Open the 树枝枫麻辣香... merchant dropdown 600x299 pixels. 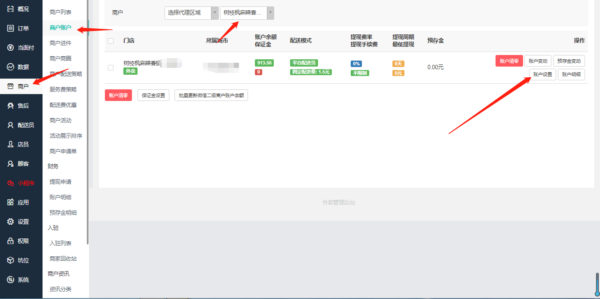(247, 13)
